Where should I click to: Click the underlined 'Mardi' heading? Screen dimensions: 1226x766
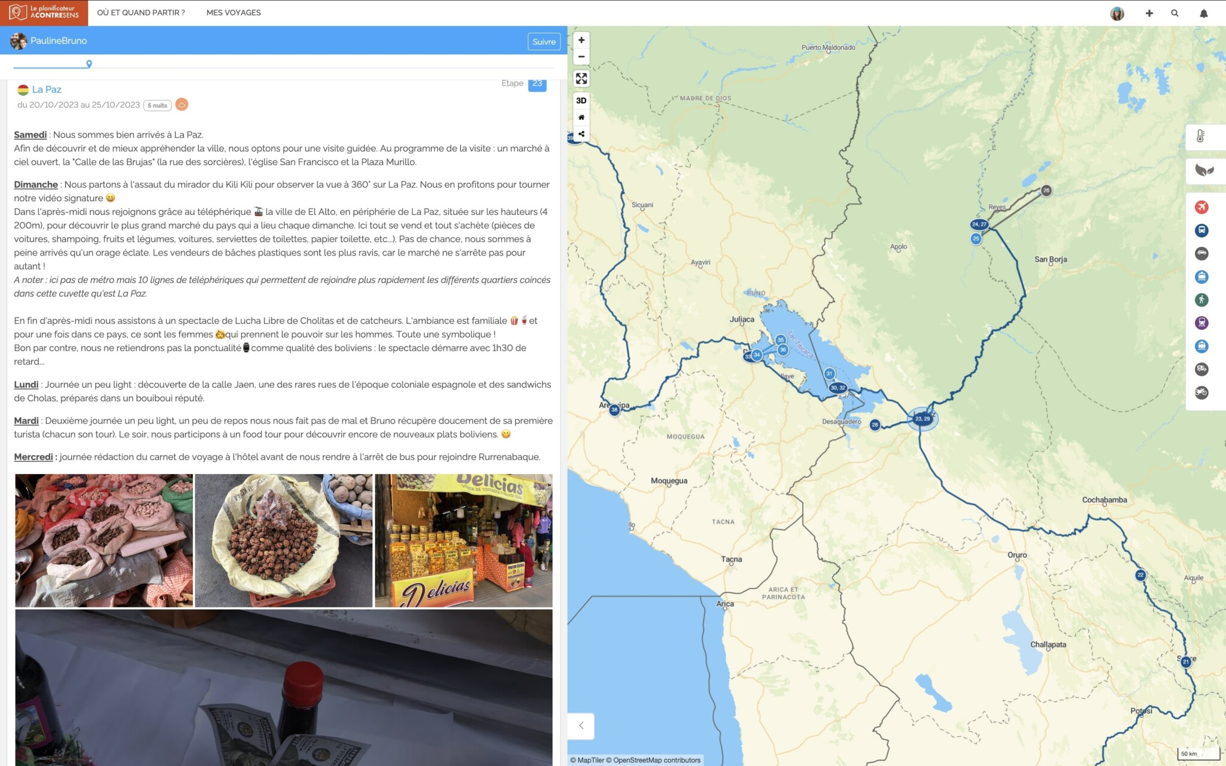coord(26,421)
